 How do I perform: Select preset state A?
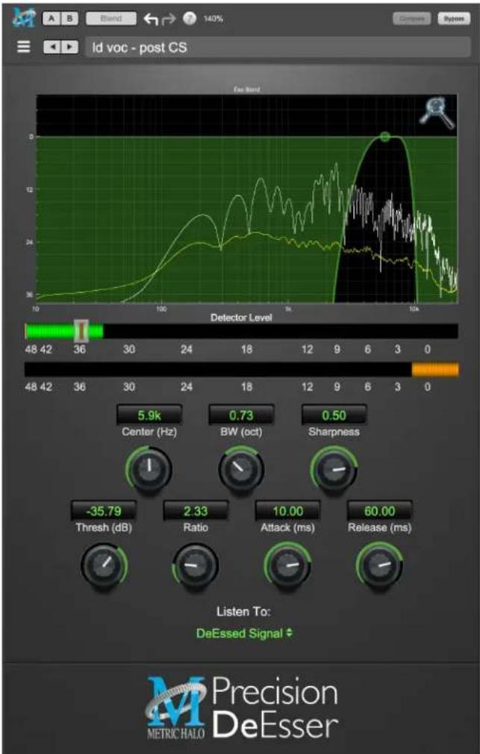[52, 18]
